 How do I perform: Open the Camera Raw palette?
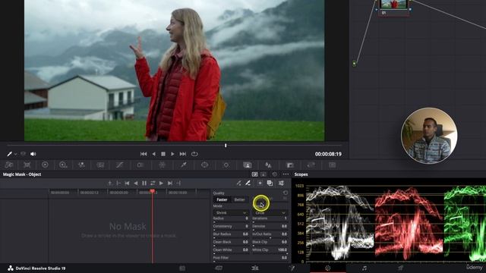pos(9,165)
